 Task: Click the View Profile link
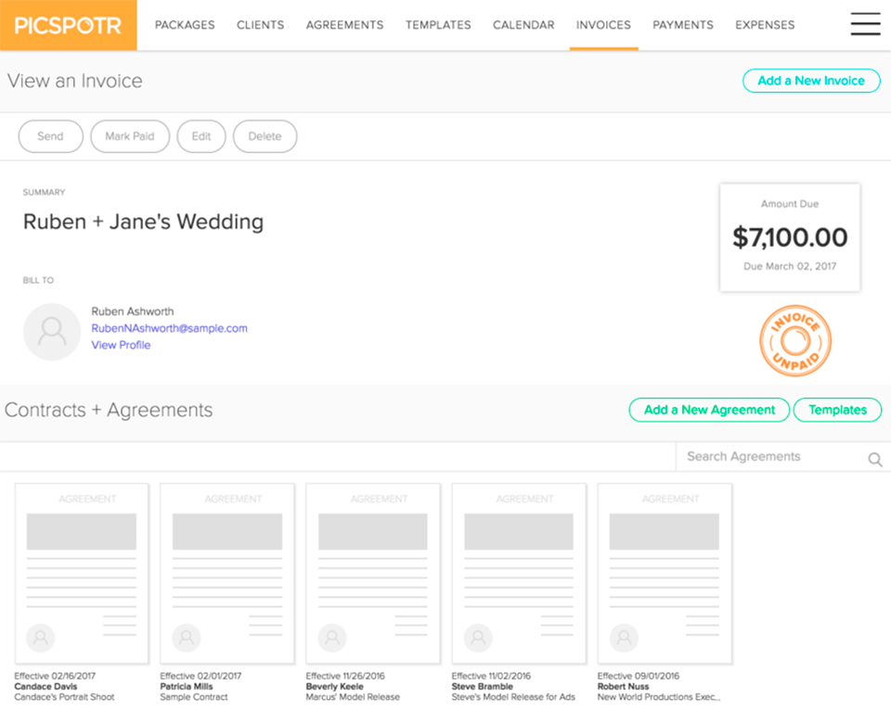pos(121,345)
